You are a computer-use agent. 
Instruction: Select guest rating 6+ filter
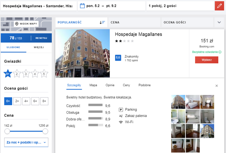pos(35,101)
